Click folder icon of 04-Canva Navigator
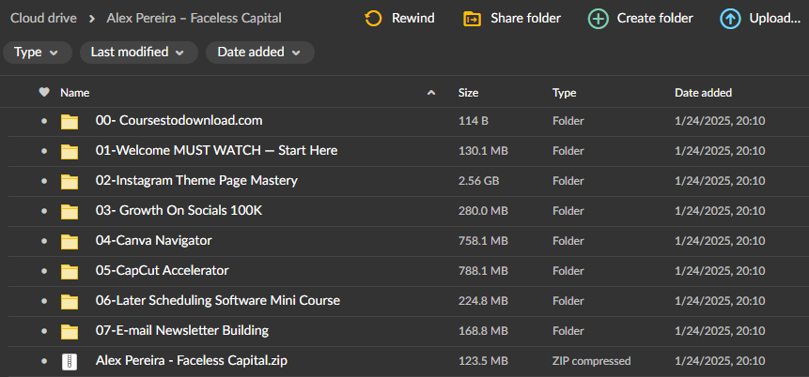This screenshot has width=809, height=377. [x=70, y=241]
